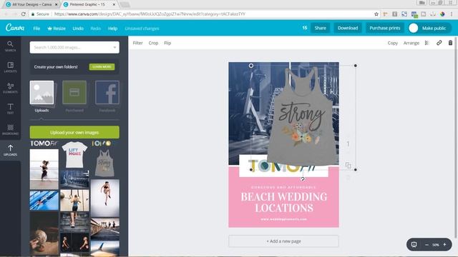Open the File menu

coord(36,29)
